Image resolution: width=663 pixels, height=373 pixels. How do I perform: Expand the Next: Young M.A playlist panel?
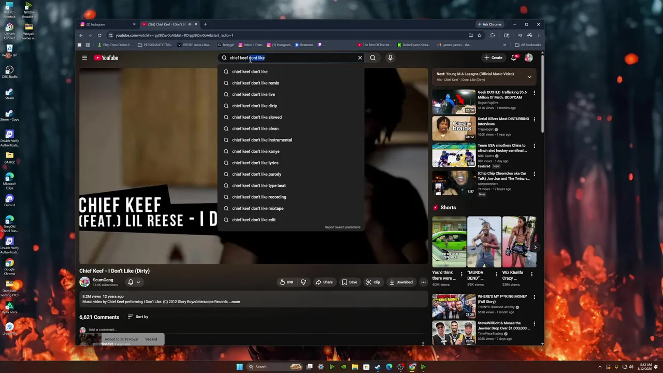(529, 77)
